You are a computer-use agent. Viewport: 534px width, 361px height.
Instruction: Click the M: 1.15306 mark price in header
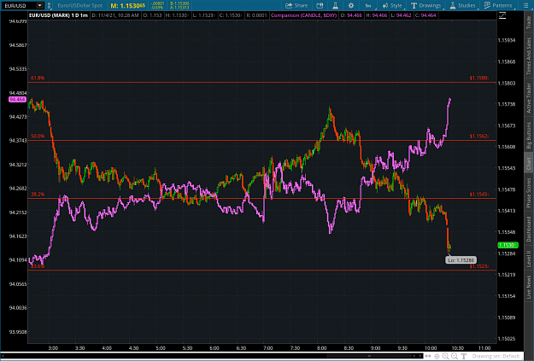point(127,6)
